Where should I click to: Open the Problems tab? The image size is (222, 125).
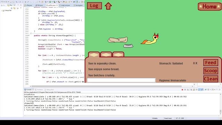coord(39,90)
